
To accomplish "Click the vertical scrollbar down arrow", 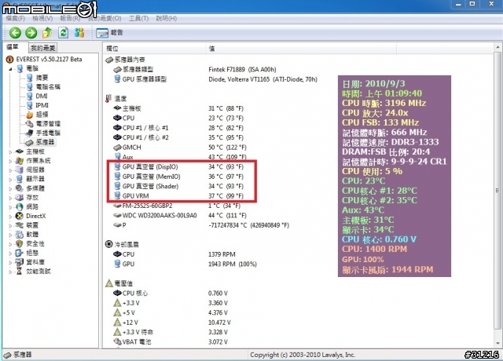I will (x=497, y=344).
